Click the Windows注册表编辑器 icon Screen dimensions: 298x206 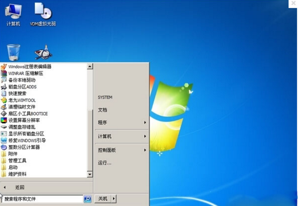tap(4, 67)
